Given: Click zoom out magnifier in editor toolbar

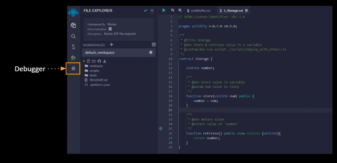Looking at the screenshot, I should (x=172, y=10).
